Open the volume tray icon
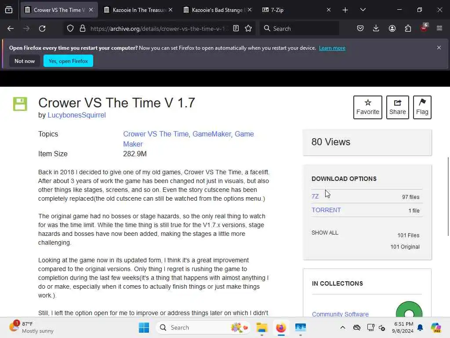This screenshot has width=450, height=338. (382, 327)
